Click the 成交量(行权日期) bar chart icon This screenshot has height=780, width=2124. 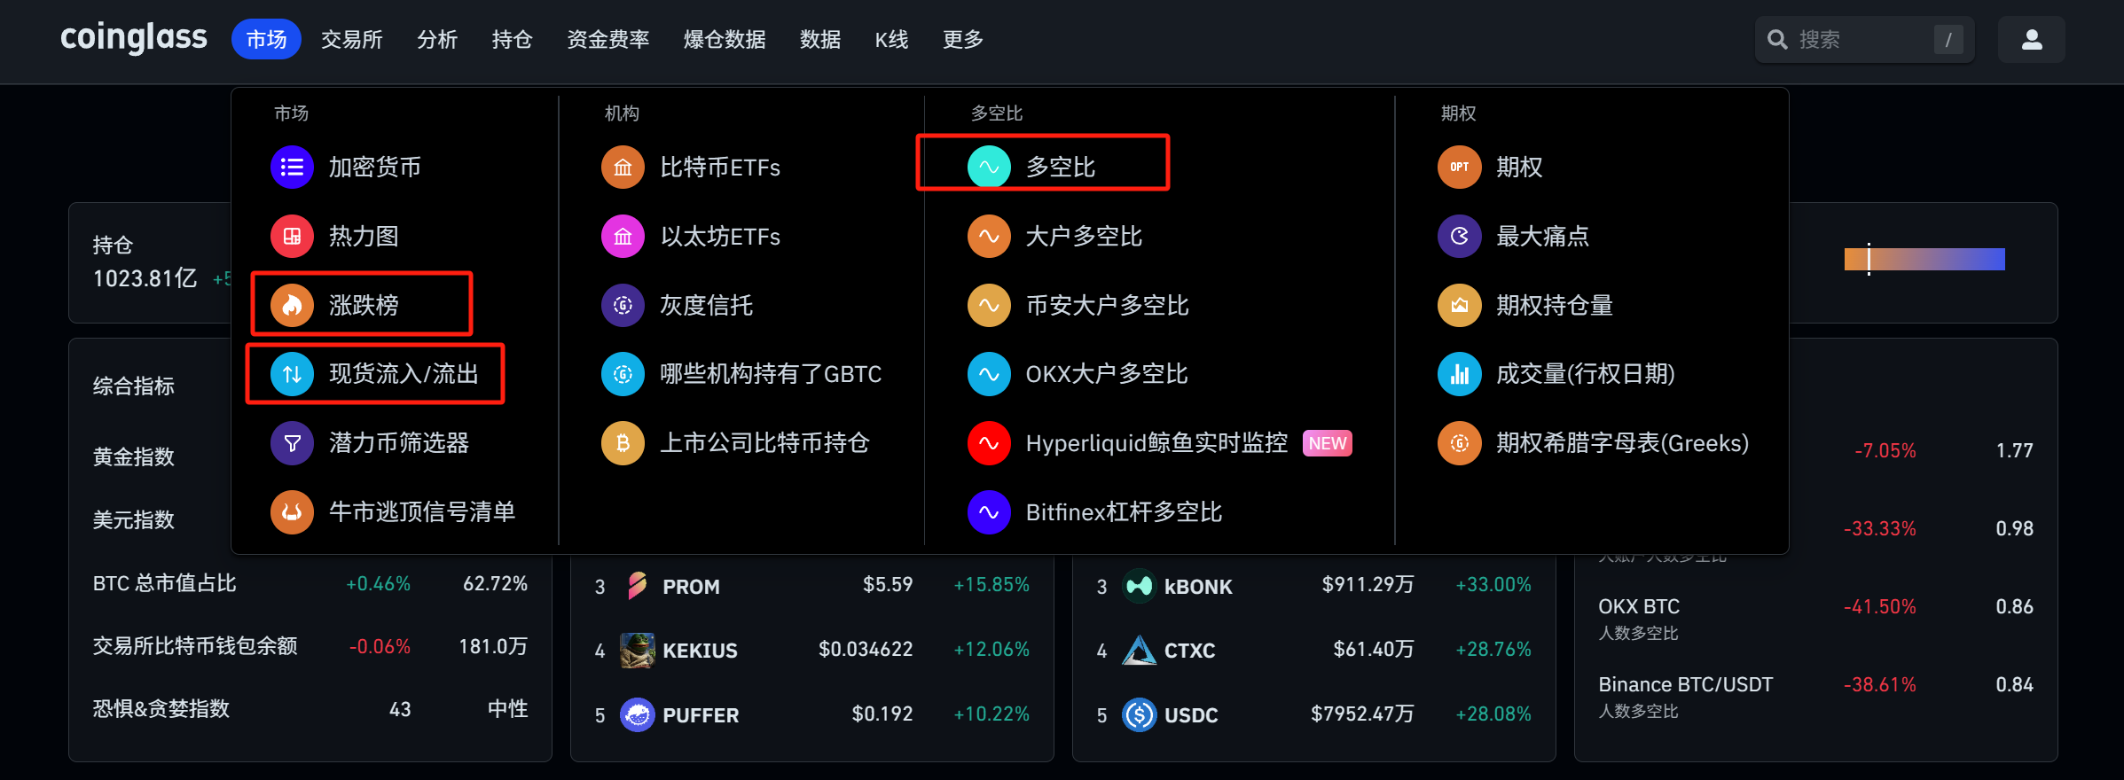pos(1459,374)
